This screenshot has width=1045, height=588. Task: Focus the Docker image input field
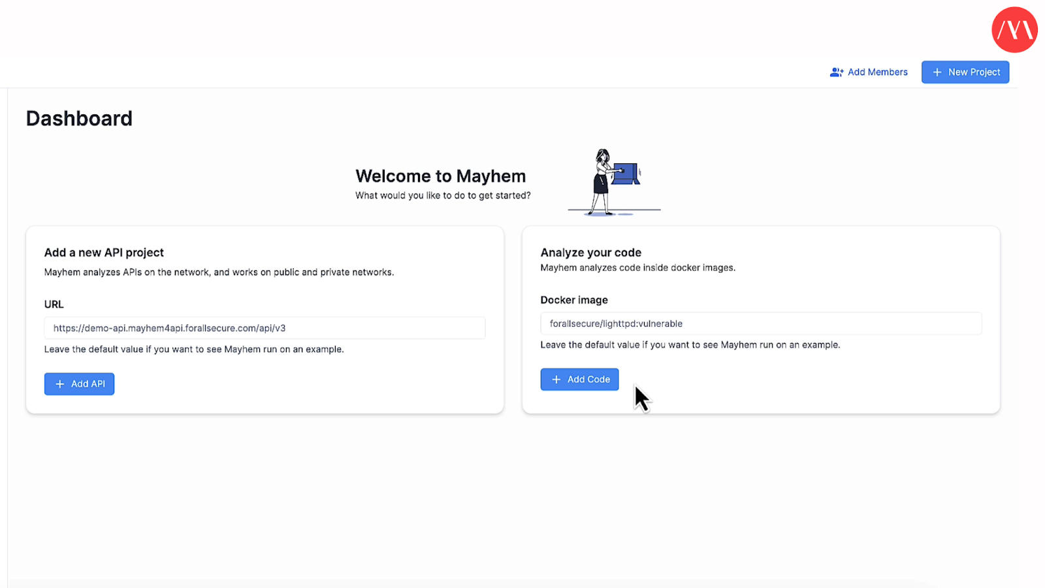coord(761,323)
